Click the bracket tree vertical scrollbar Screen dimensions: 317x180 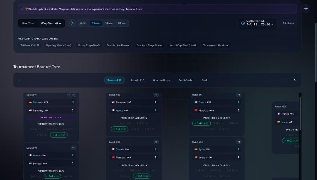[300, 113]
